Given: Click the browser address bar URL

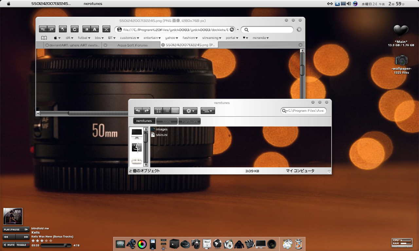Looking at the screenshot, I should [x=175, y=30].
